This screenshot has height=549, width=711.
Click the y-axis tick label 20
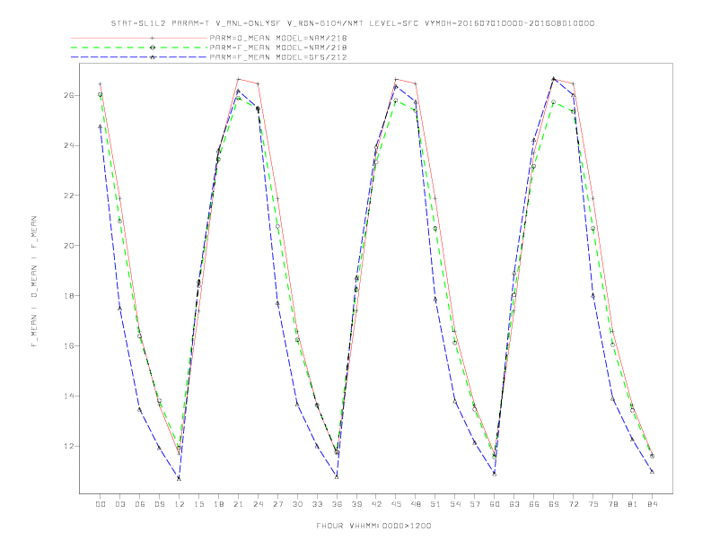pos(69,246)
